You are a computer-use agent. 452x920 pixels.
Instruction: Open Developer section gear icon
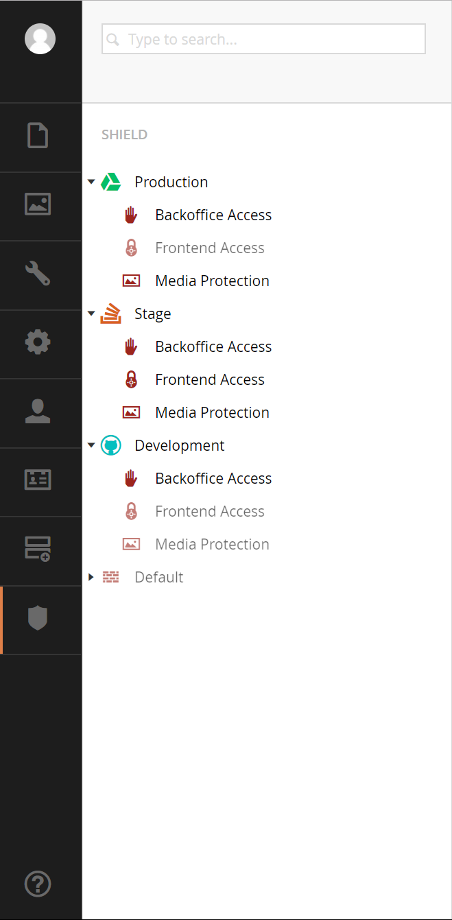(x=38, y=342)
